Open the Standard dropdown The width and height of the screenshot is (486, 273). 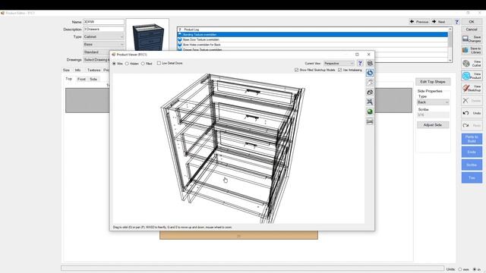[96, 52]
